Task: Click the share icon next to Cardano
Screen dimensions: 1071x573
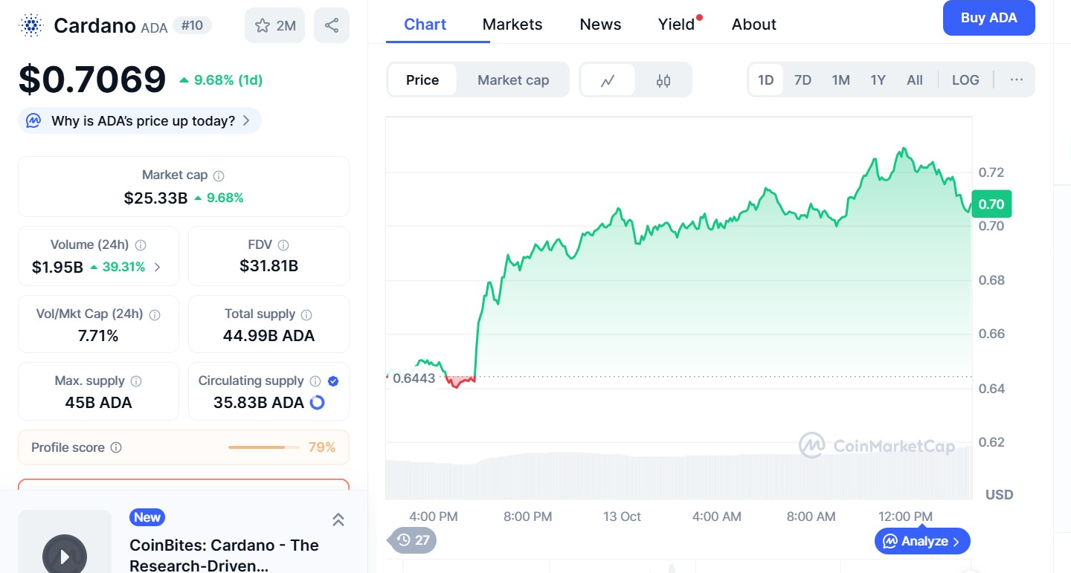Action: point(332,25)
